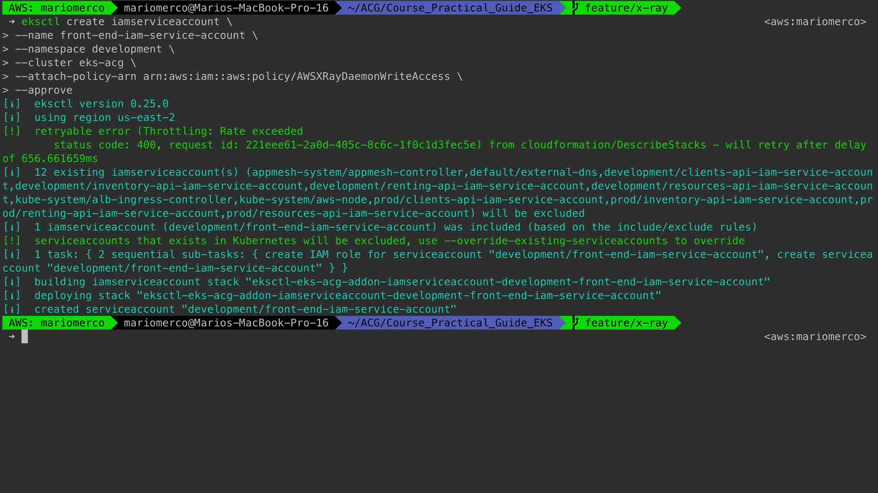Click the terminal cursor block at the prompt

[x=25, y=336]
